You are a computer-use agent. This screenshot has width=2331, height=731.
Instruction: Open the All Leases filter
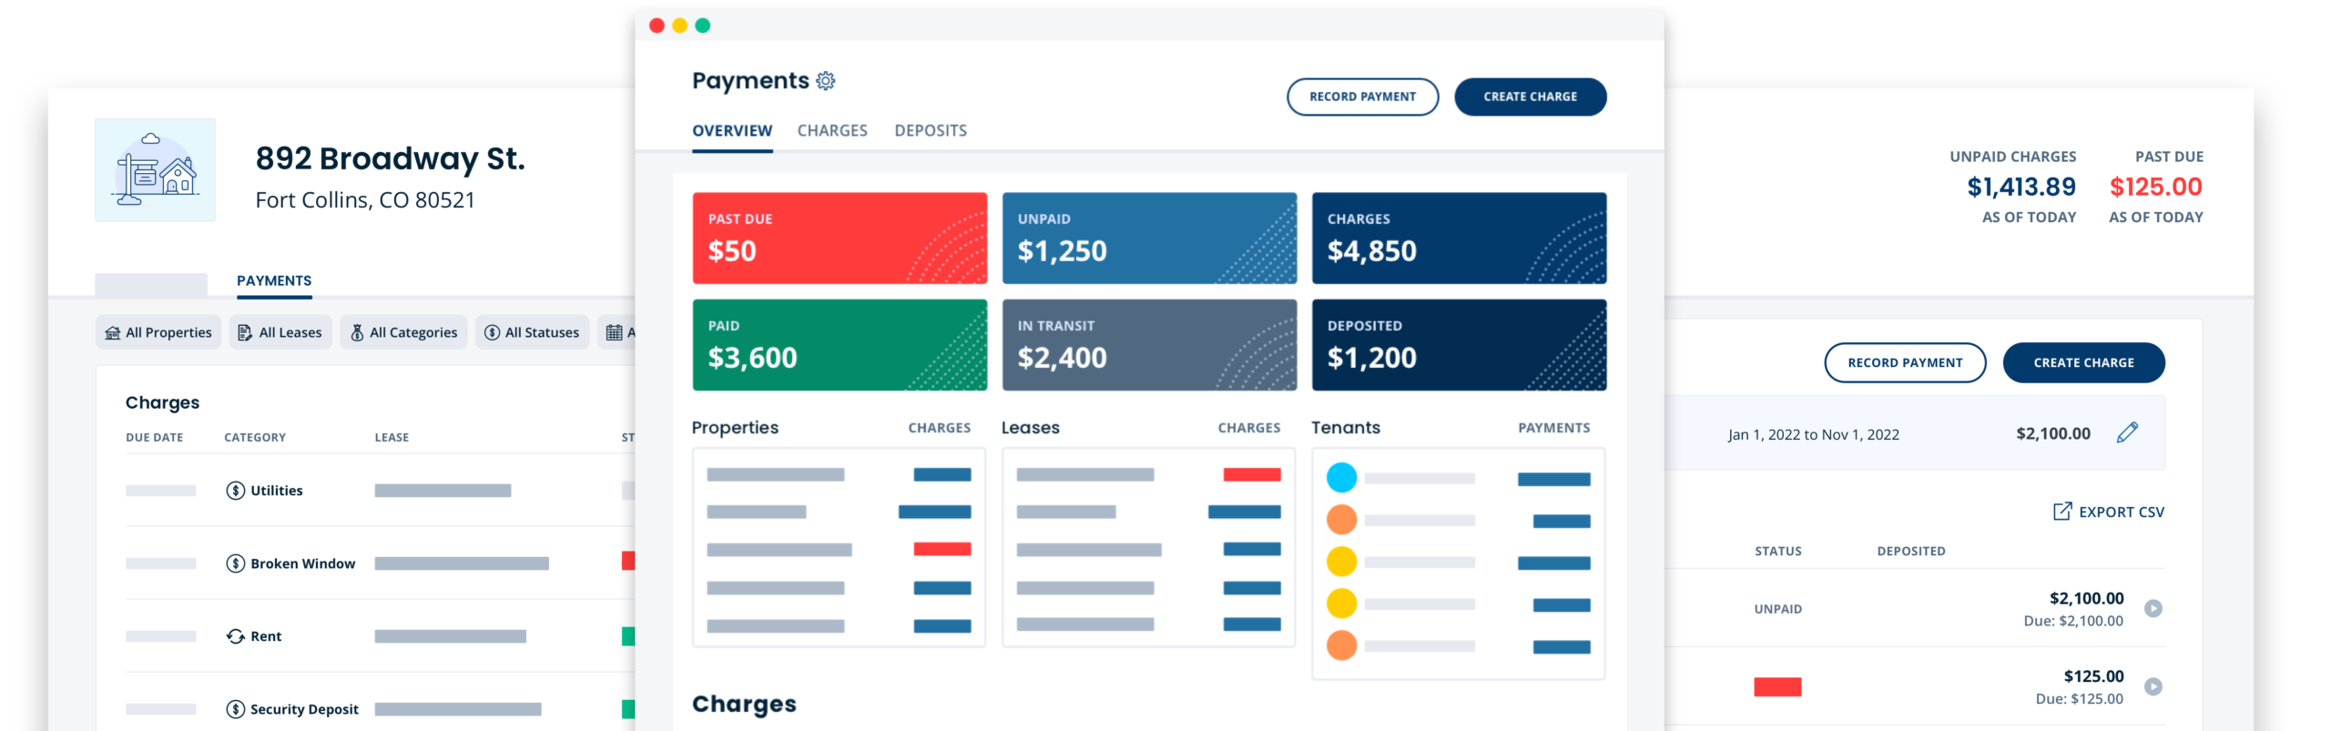coord(280,332)
